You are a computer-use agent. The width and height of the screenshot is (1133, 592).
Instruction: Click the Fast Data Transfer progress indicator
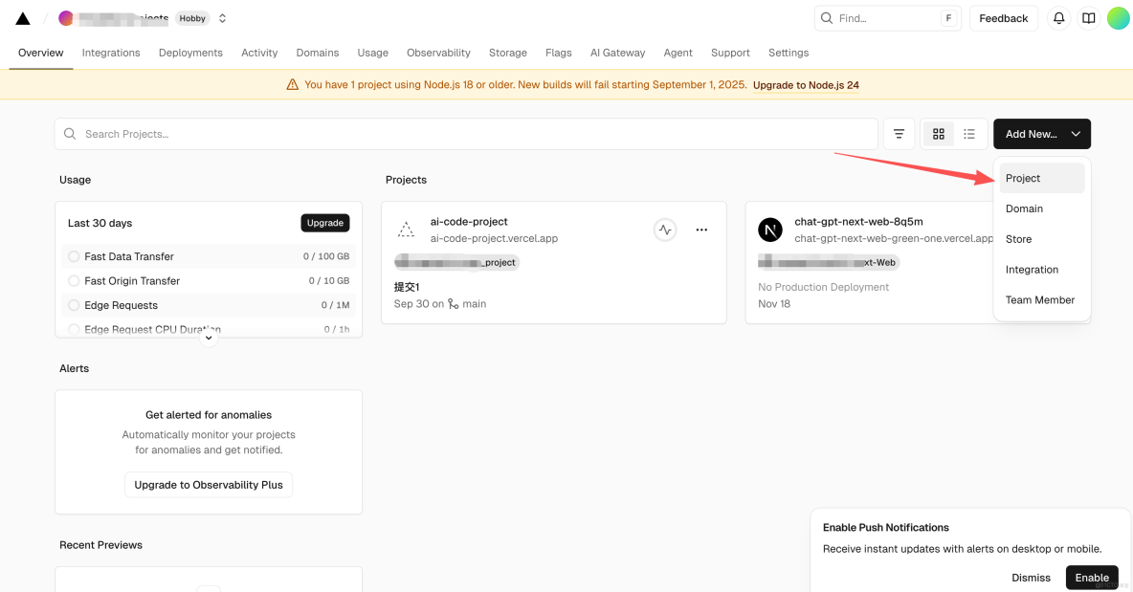tap(74, 255)
